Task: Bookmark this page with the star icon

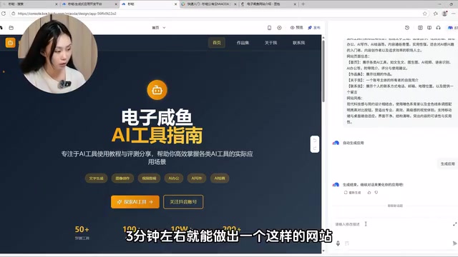Action: (424, 14)
